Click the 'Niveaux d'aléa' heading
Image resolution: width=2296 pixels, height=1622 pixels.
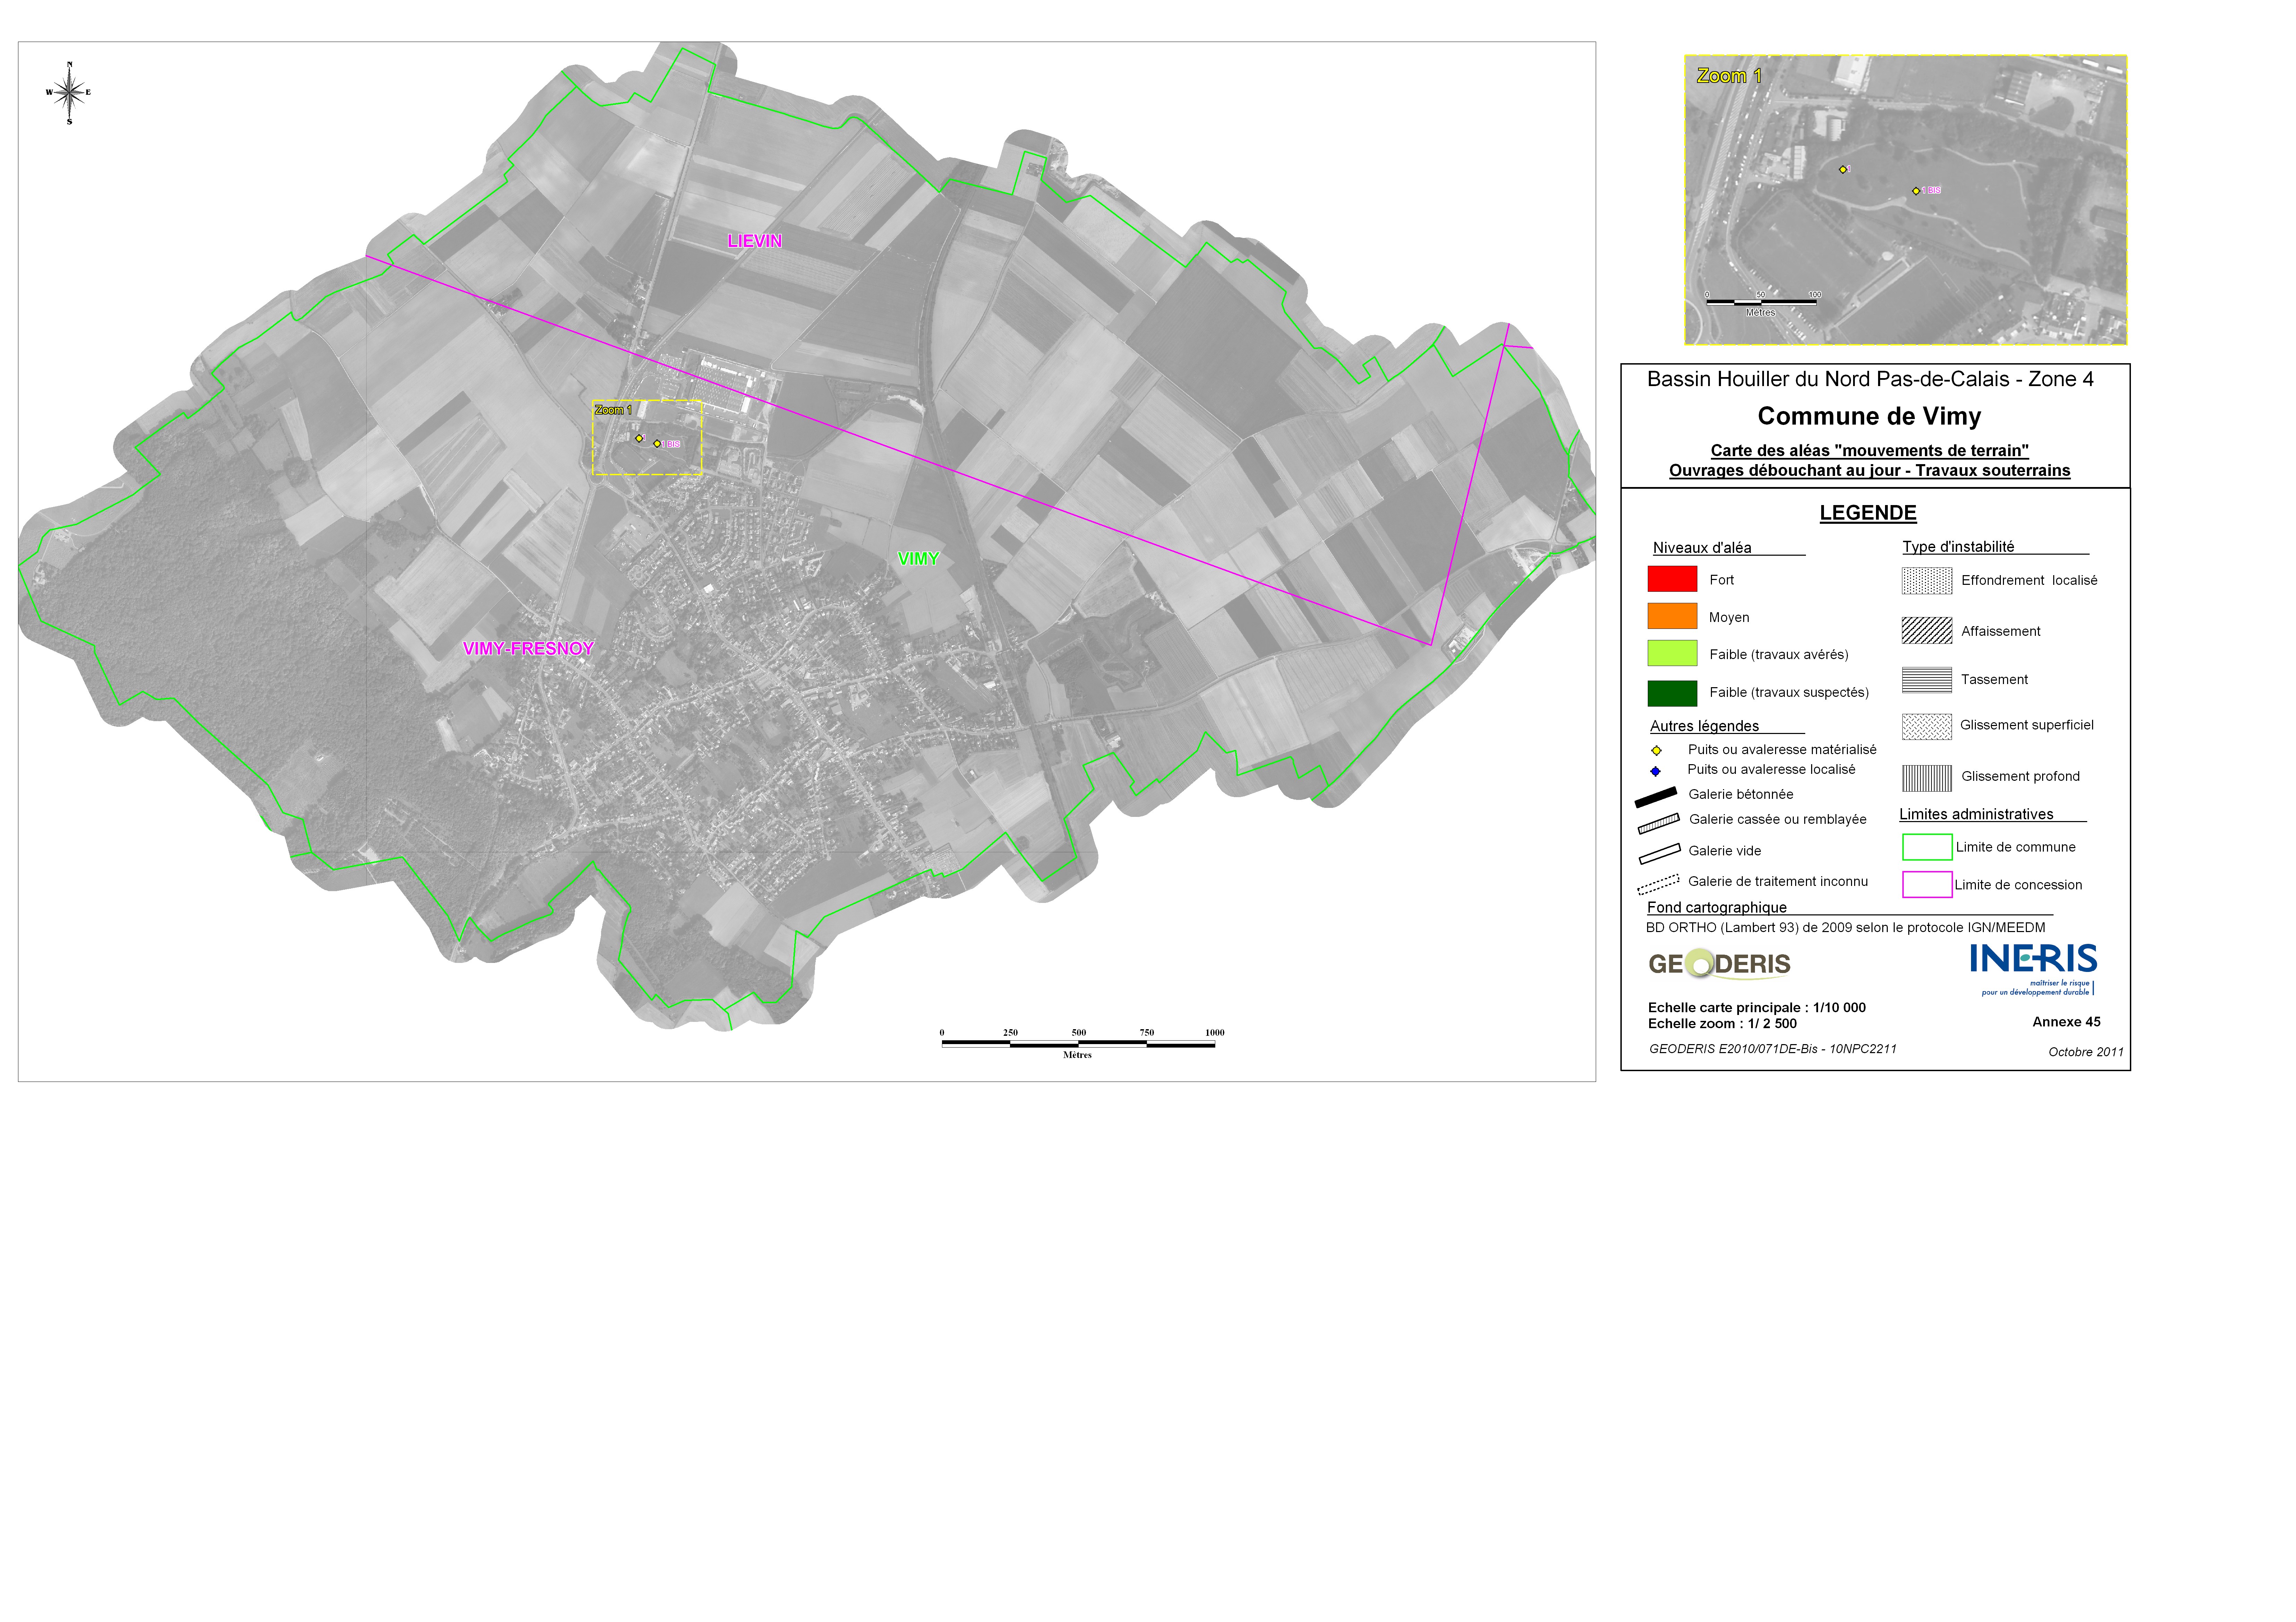(1702, 548)
